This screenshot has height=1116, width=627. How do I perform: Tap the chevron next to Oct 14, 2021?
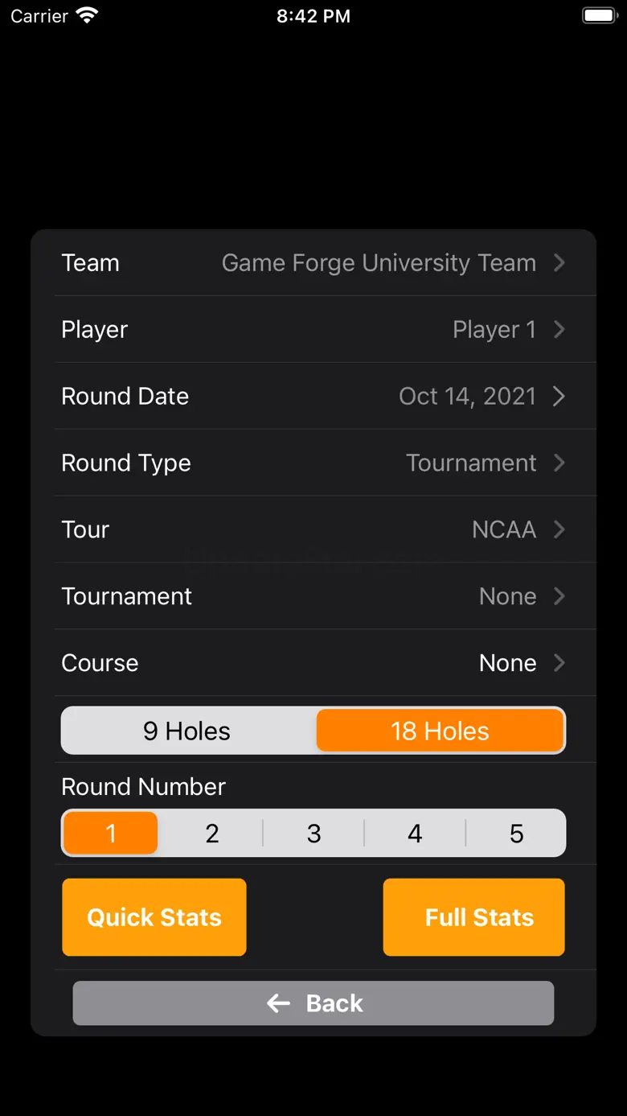point(559,397)
